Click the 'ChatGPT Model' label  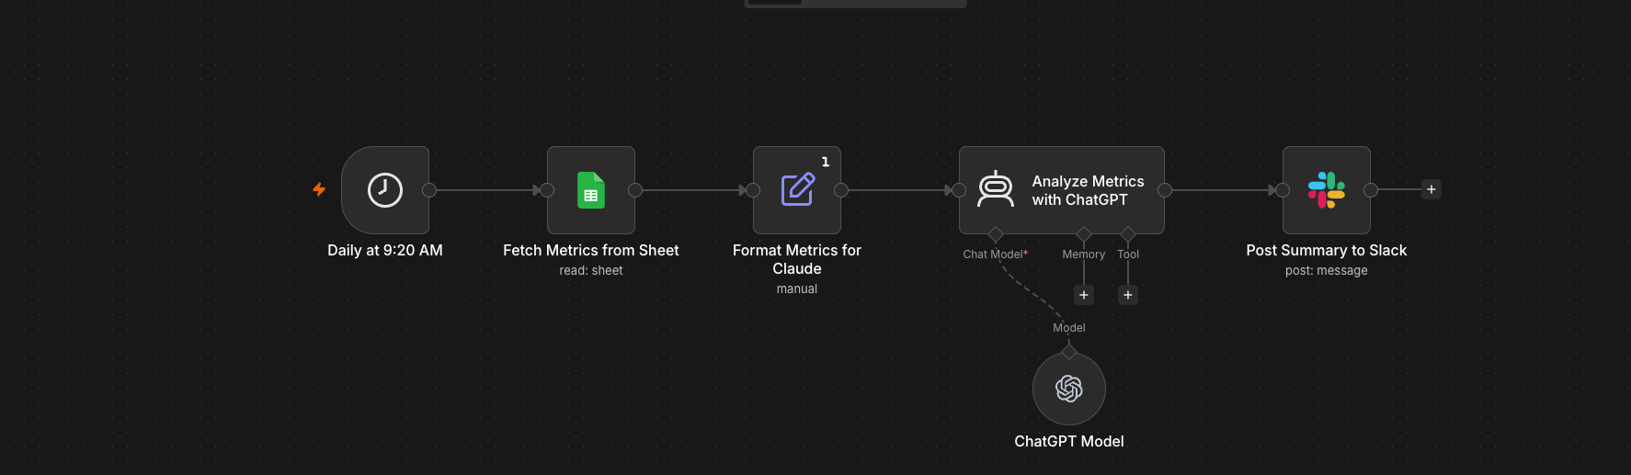tap(1069, 441)
